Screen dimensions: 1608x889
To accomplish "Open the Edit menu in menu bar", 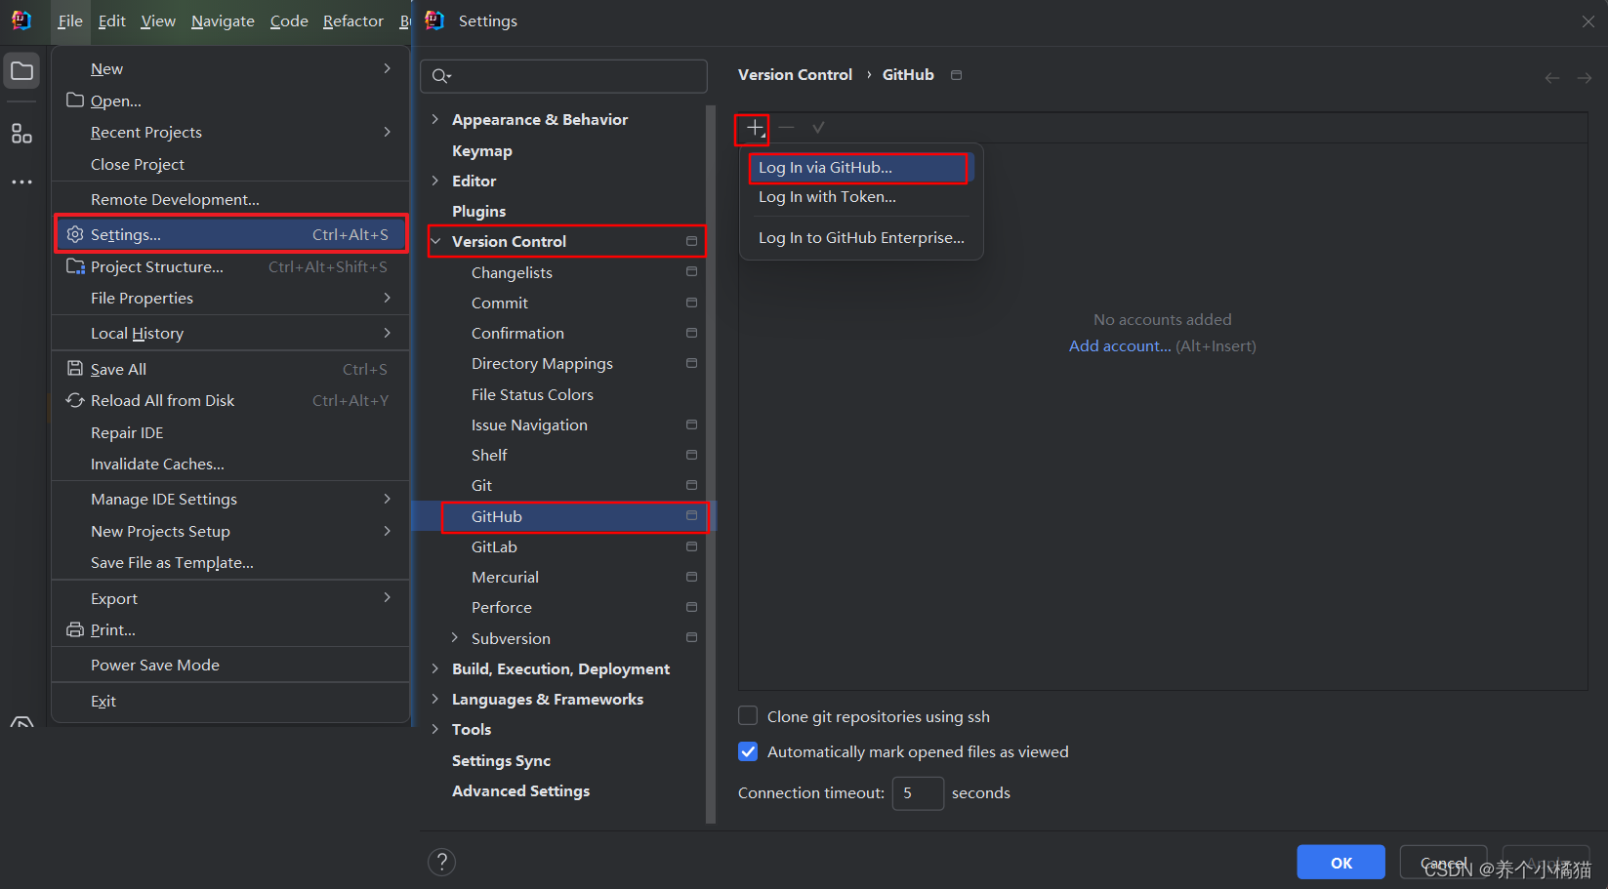I will 112,20.
